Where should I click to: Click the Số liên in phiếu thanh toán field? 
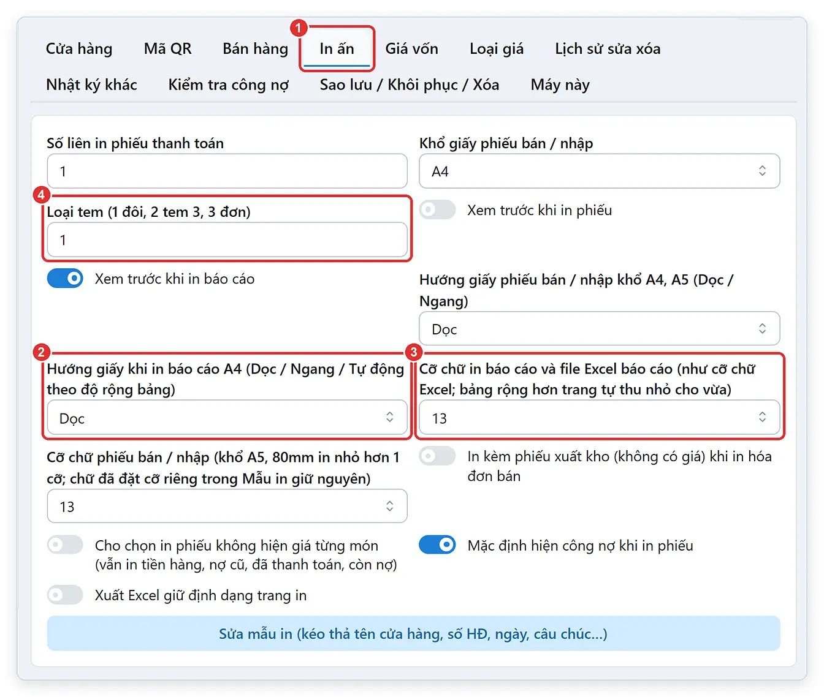(227, 171)
